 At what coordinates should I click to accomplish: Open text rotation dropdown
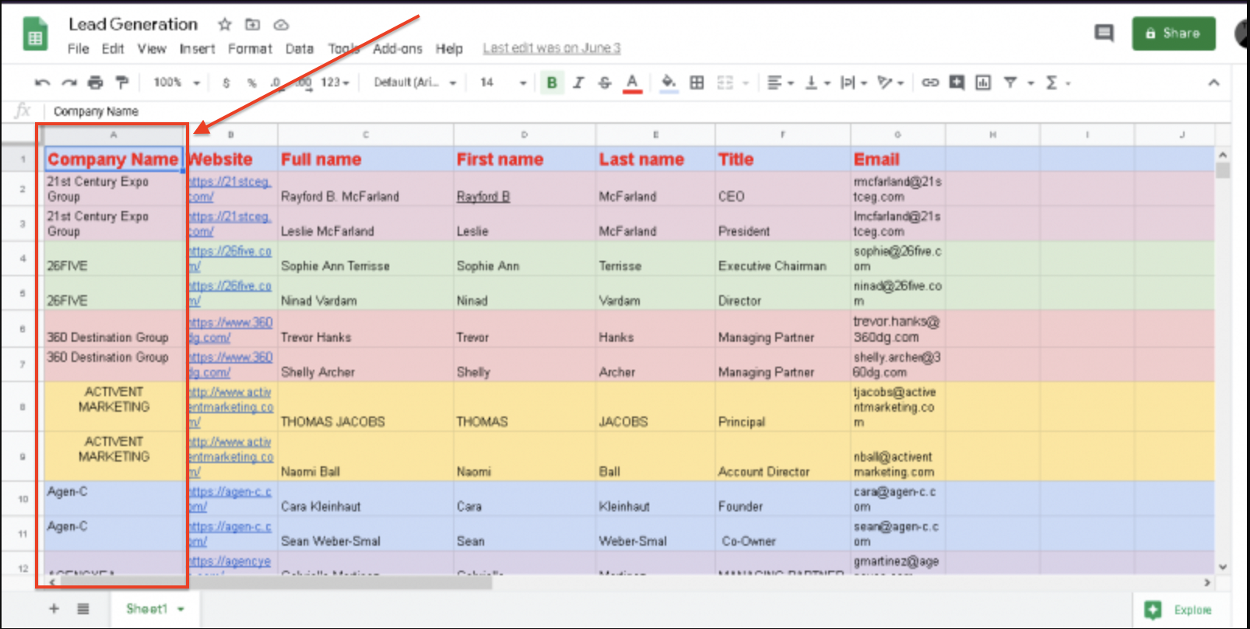coord(890,83)
